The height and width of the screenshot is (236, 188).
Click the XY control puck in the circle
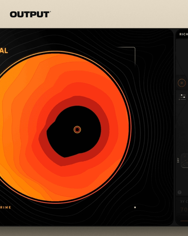(x=77, y=130)
